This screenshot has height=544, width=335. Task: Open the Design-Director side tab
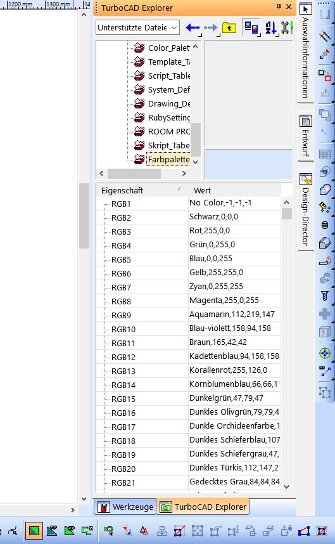[x=305, y=210]
